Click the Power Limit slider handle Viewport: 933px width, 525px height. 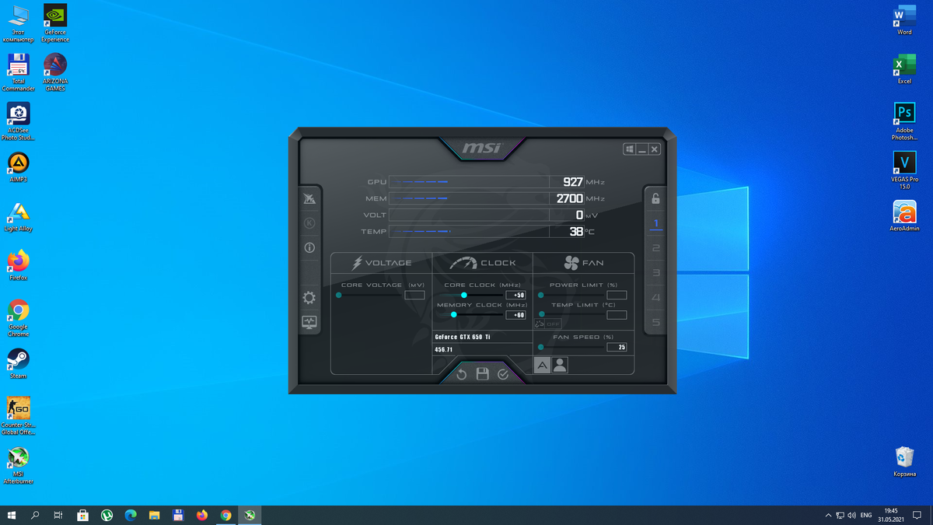tap(540, 295)
